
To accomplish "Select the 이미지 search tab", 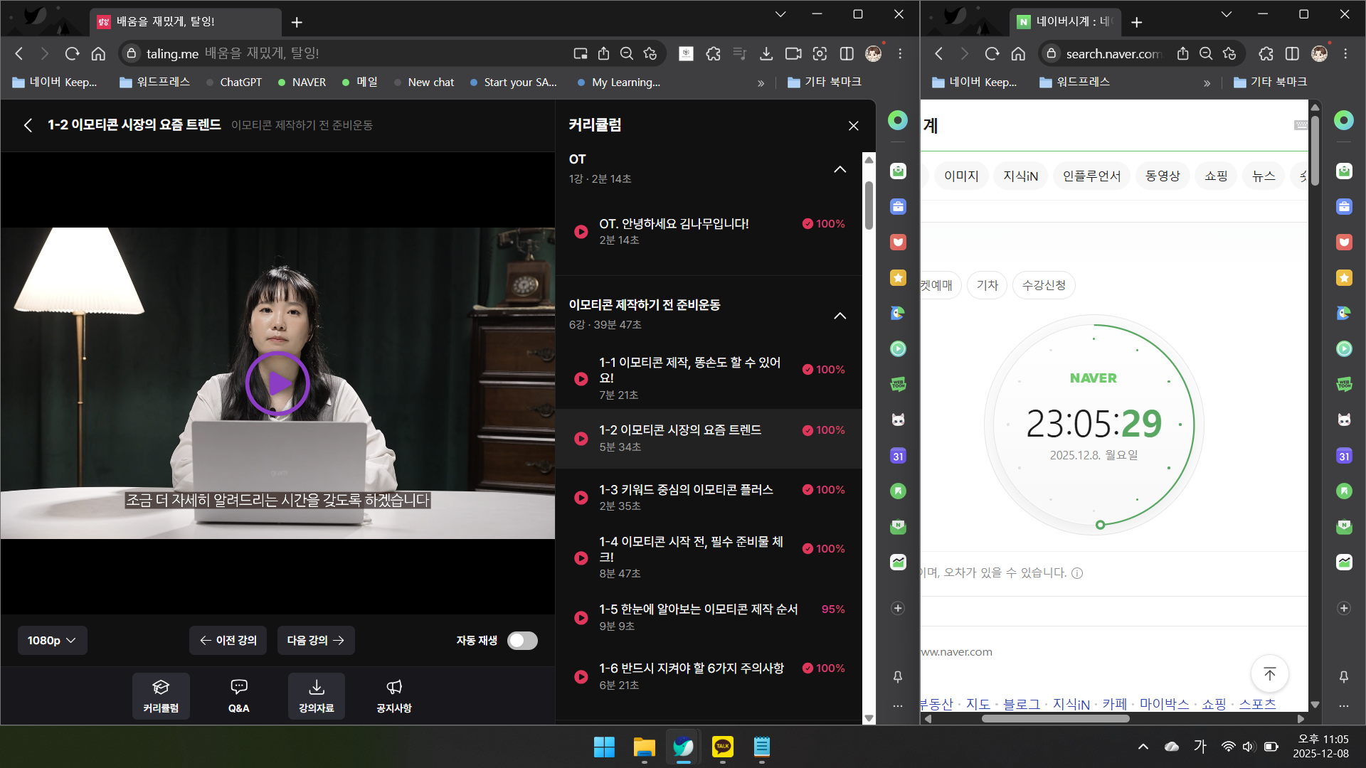I will pyautogui.click(x=960, y=176).
